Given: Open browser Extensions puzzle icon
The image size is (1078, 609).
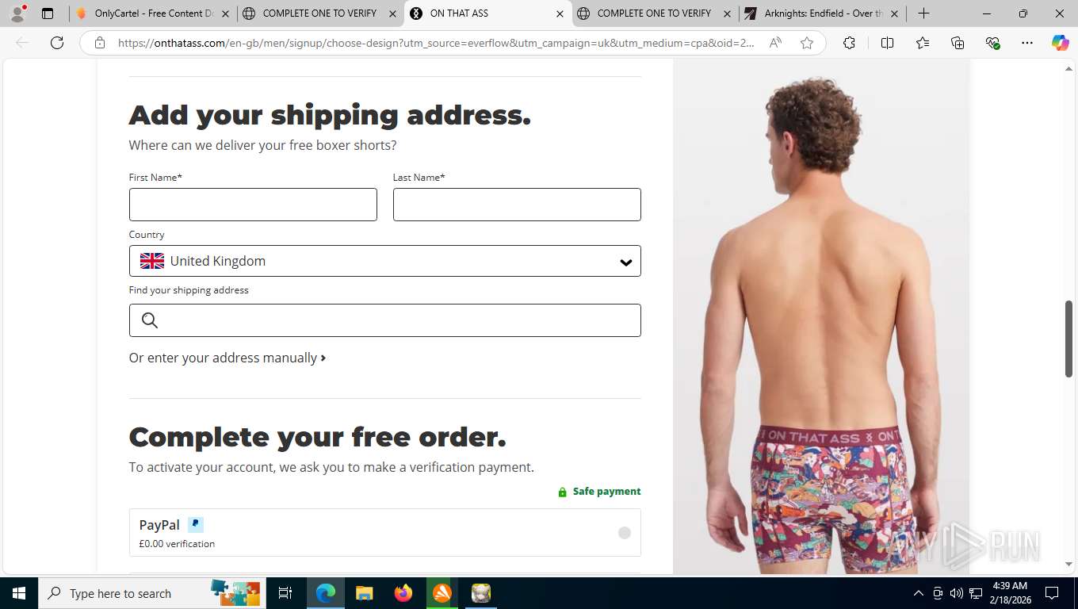Looking at the screenshot, I should click(849, 43).
